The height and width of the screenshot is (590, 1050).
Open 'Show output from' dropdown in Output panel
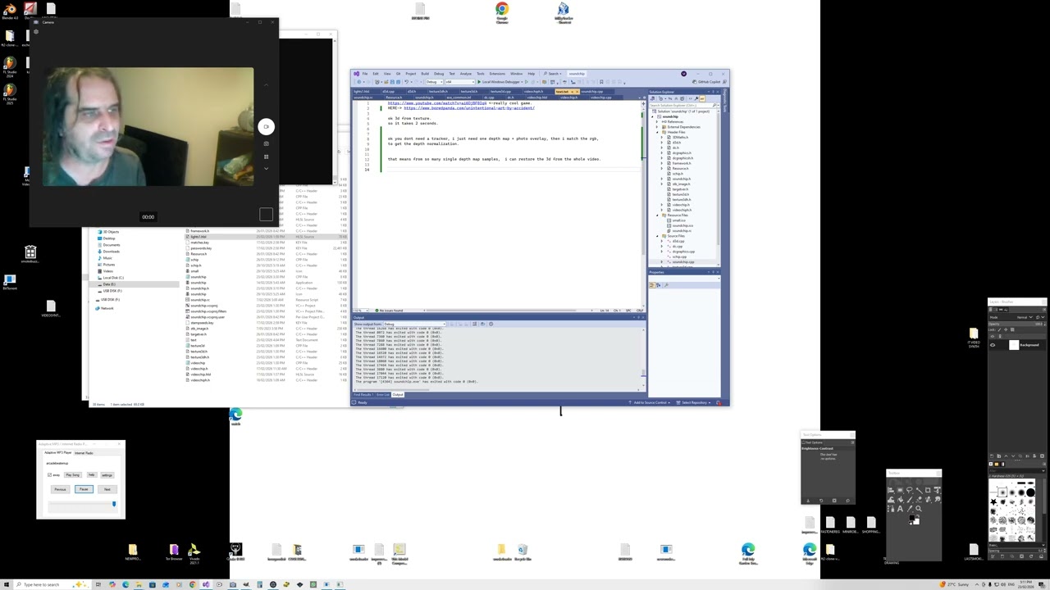[415, 324]
